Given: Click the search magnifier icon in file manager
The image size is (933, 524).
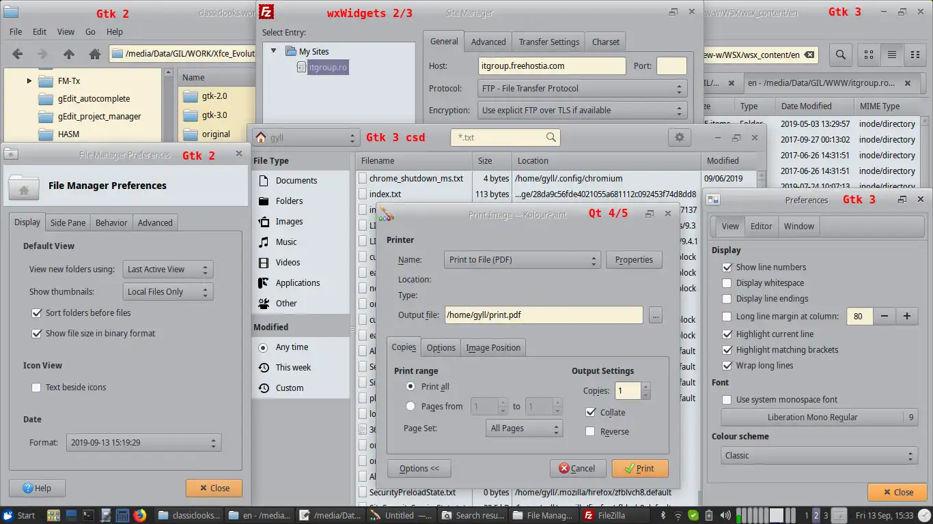Looking at the screenshot, I should (841, 55).
